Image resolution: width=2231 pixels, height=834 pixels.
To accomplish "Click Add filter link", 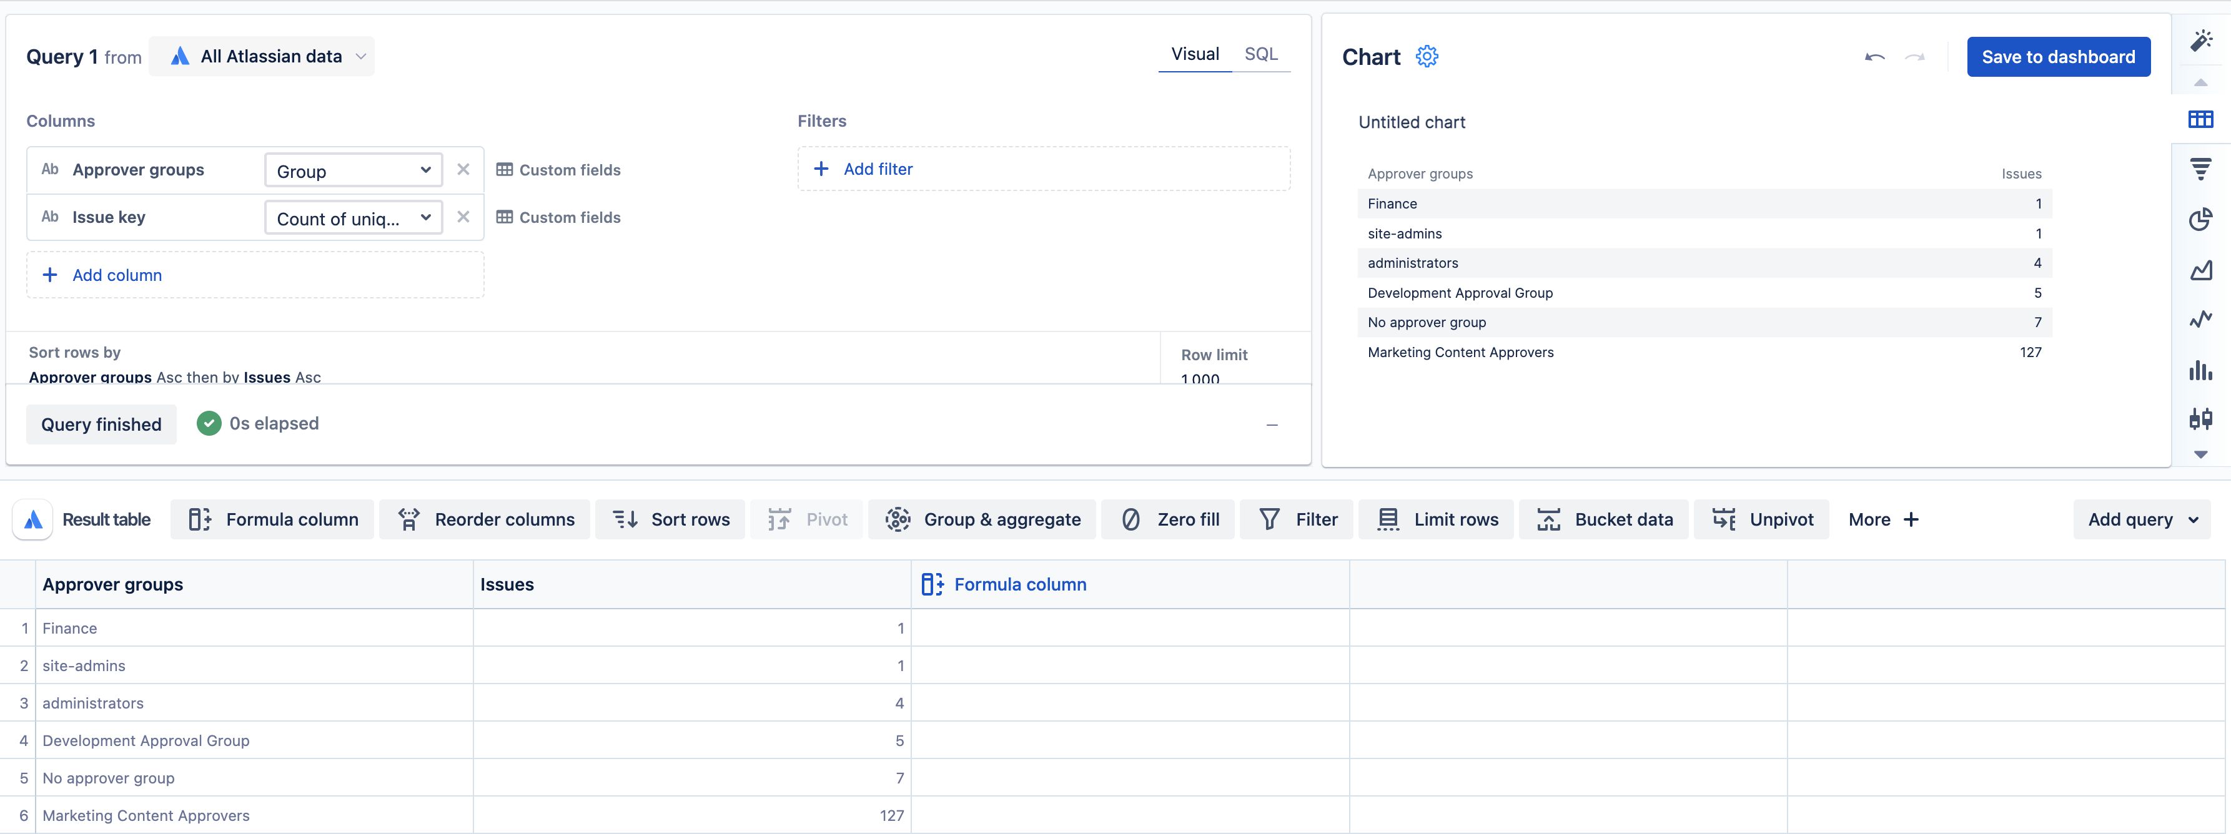I will 878,169.
